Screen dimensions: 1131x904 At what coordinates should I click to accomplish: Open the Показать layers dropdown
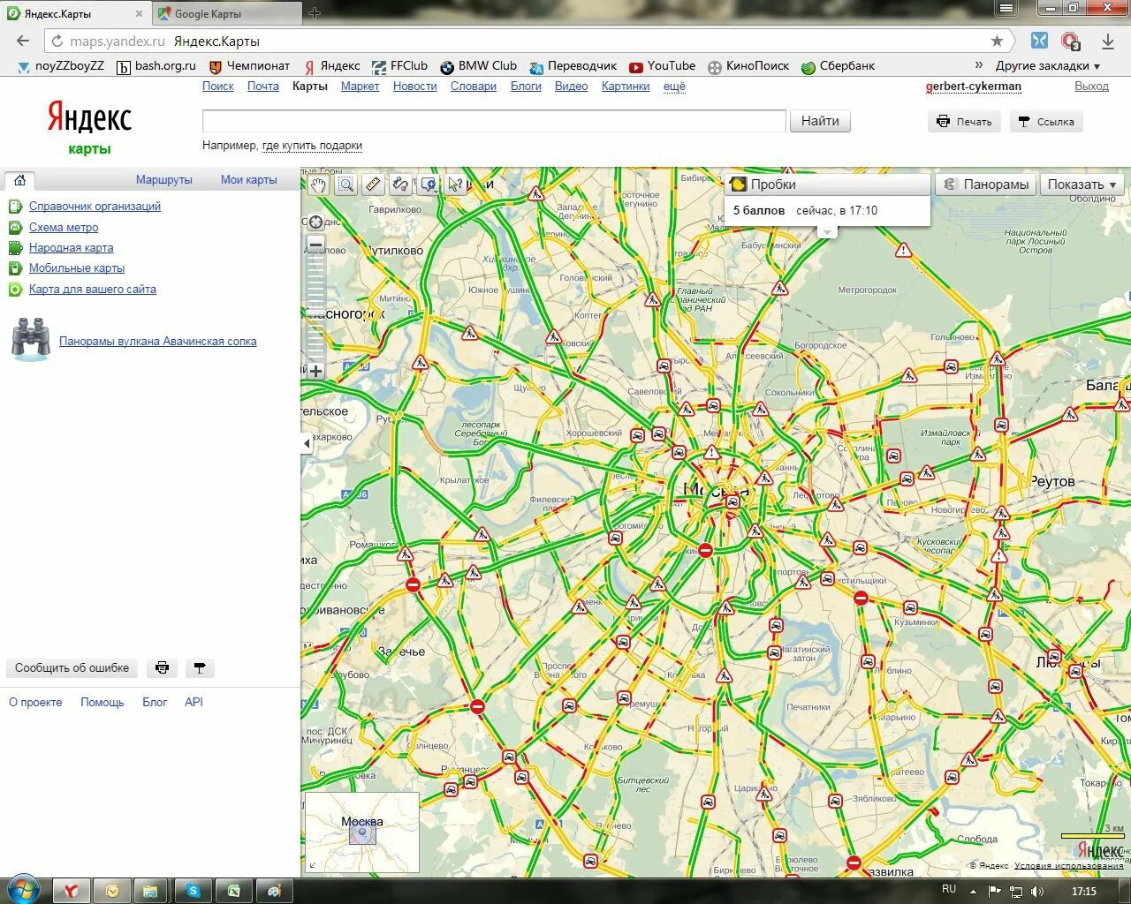tap(1082, 185)
